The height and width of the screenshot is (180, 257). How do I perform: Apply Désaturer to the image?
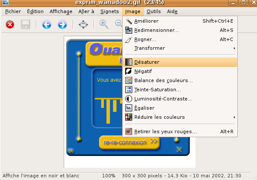pos(180,62)
